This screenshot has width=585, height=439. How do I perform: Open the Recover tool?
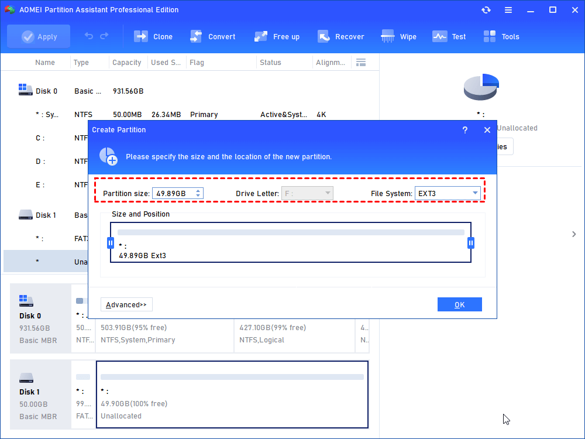pyautogui.click(x=340, y=36)
